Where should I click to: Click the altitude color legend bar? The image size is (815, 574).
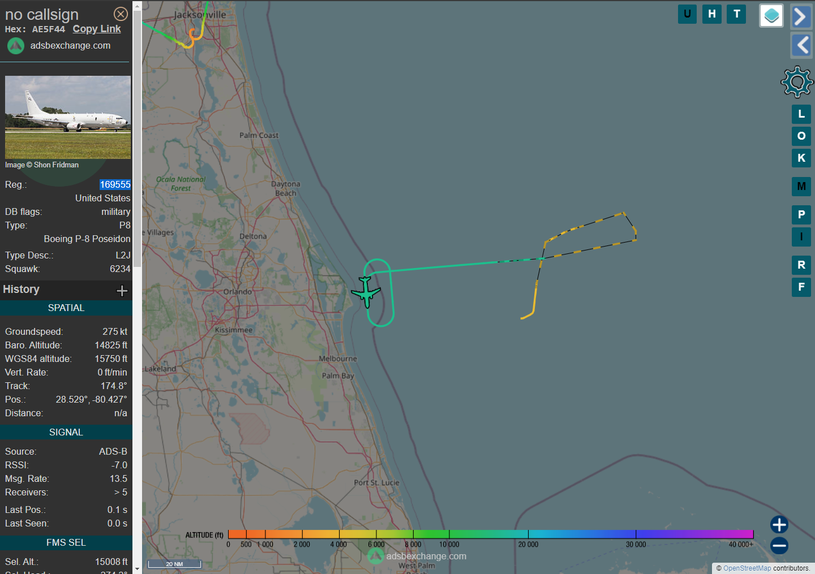[x=490, y=534]
